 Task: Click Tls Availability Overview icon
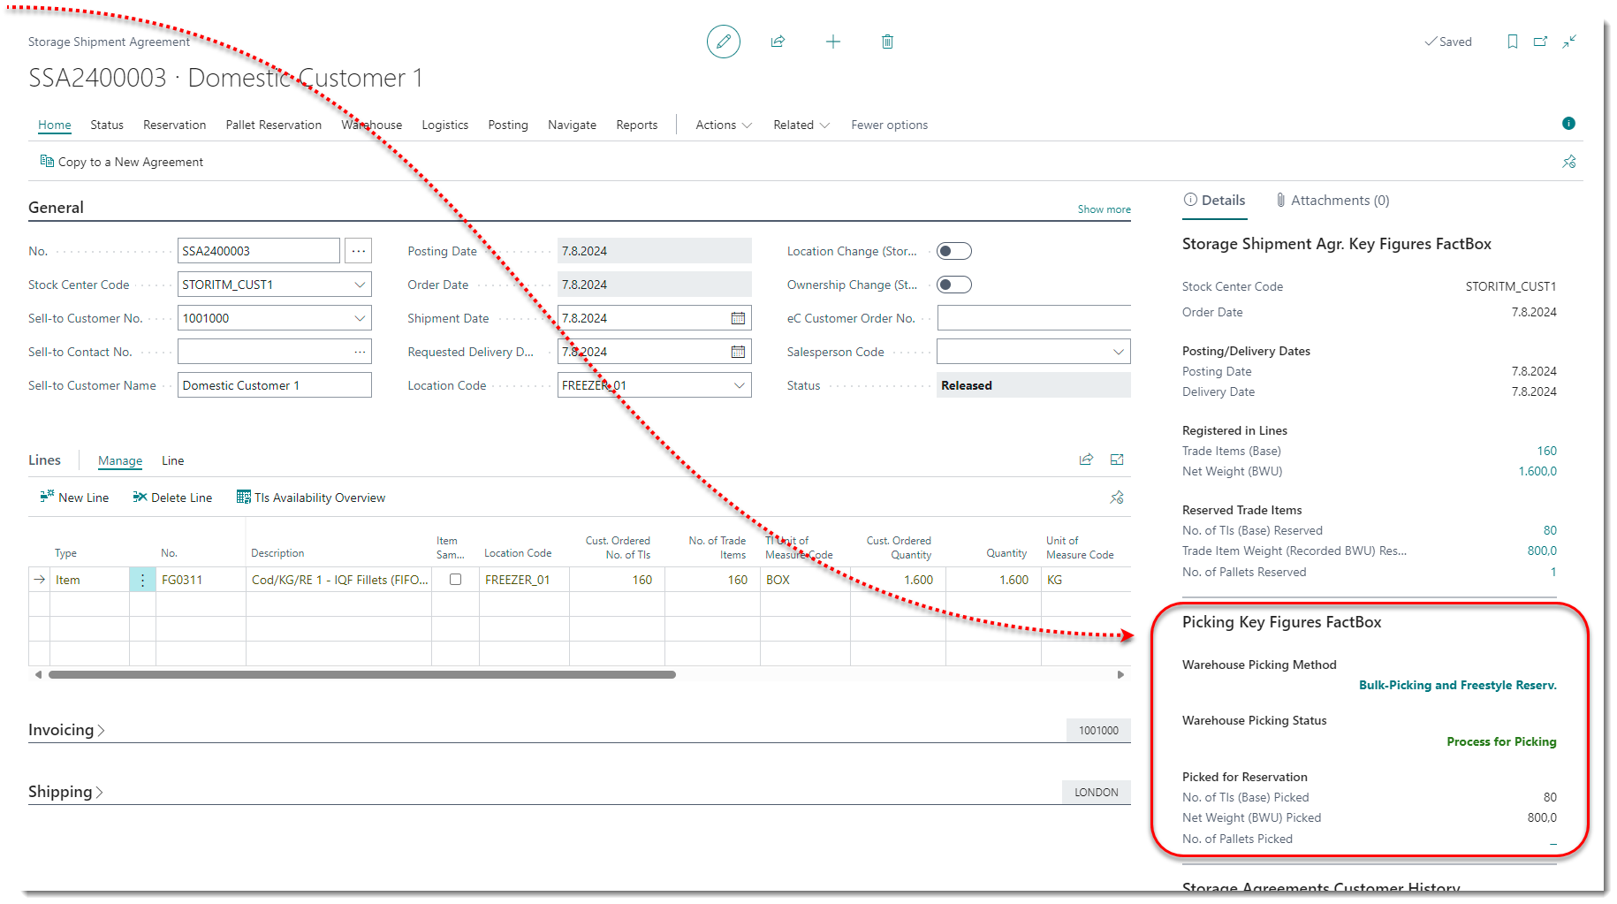pyautogui.click(x=244, y=498)
